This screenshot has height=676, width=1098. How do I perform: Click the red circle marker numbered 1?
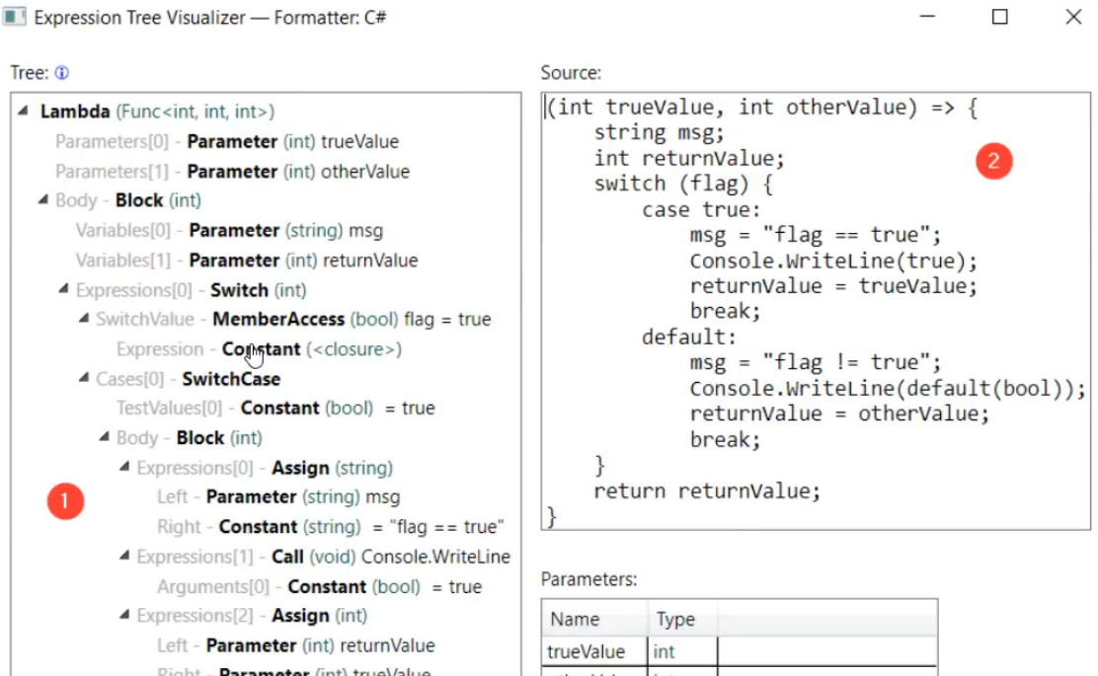pyautogui.click(x=65, y=501)
